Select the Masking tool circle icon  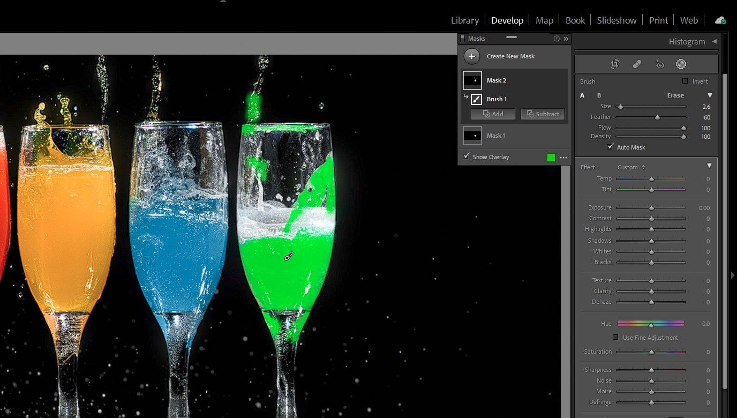pos(681,64)
